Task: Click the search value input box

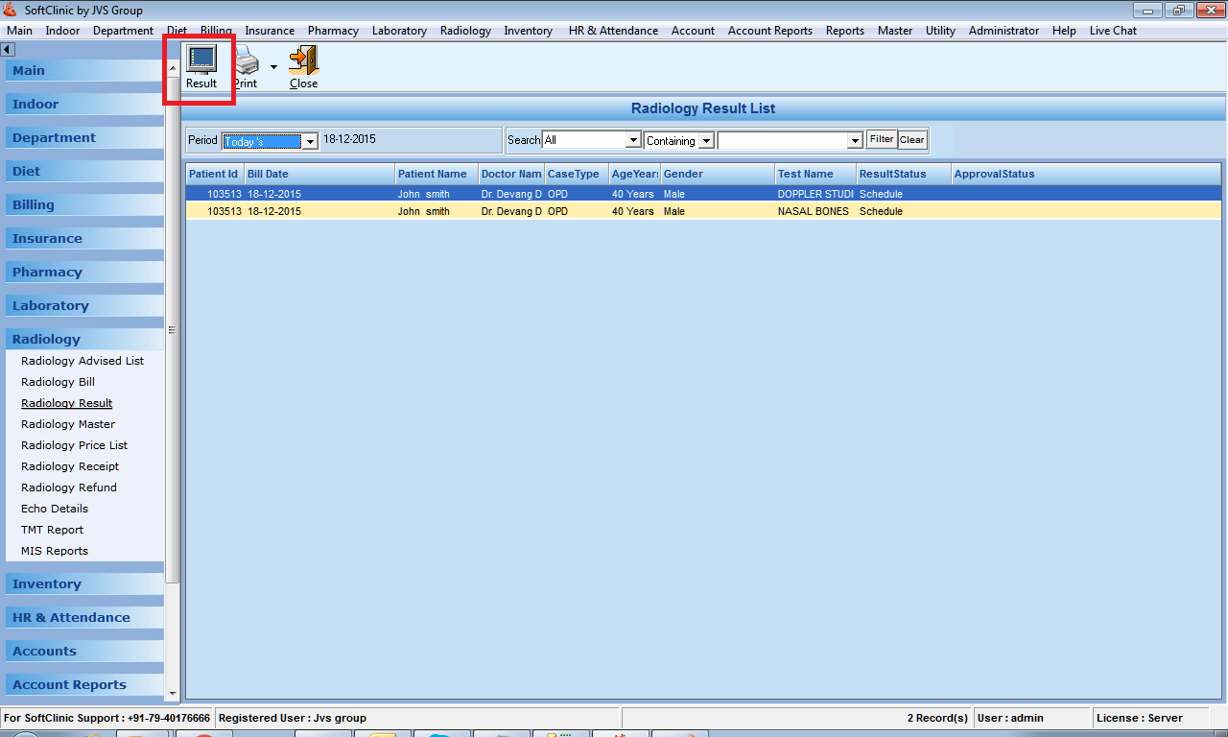Action: [783, 141]
